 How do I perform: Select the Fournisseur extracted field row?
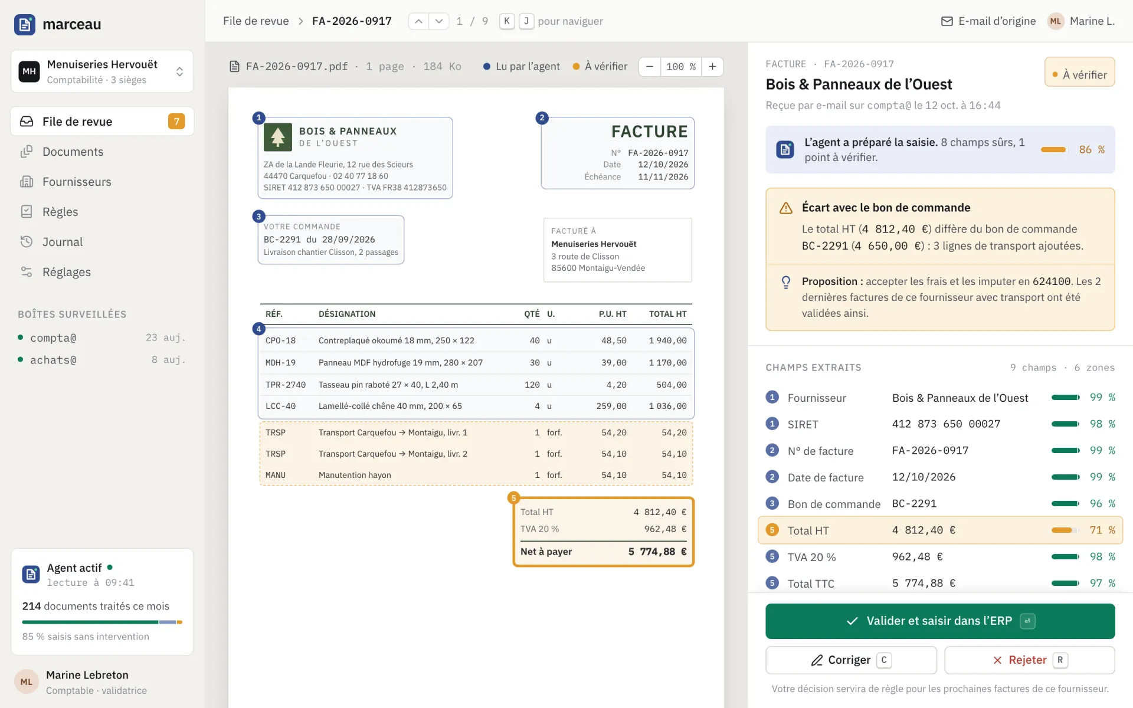(940, 398)
